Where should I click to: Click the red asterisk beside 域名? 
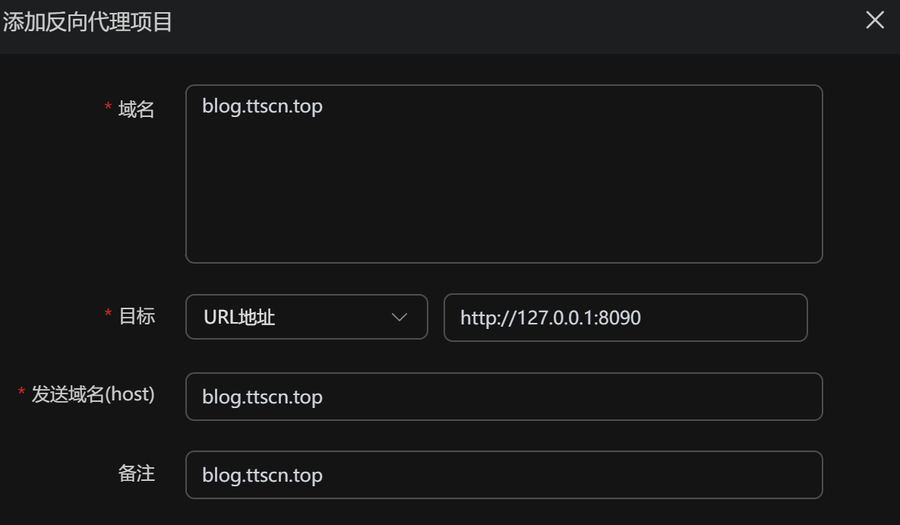108,109
